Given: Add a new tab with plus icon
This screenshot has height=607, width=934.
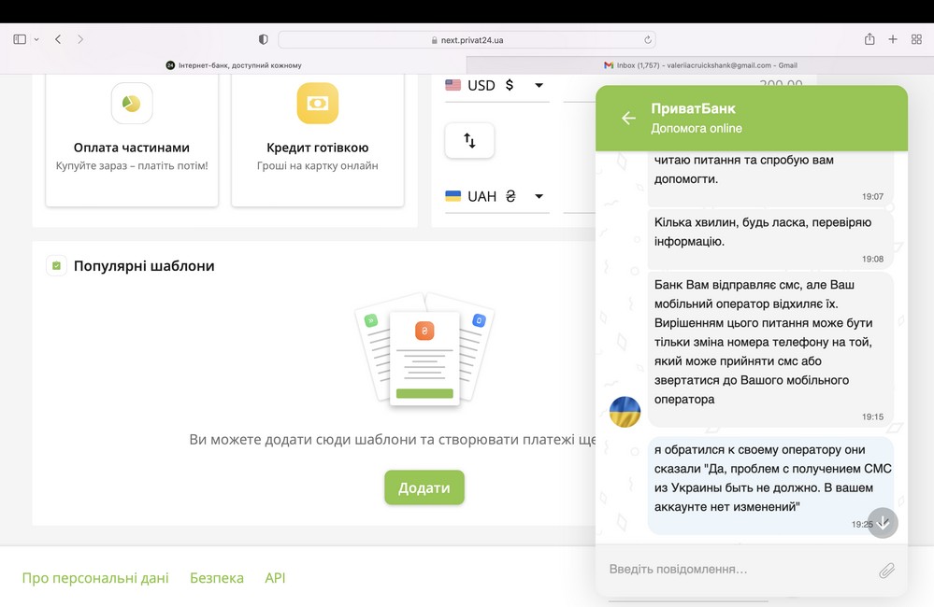Looking at the screenshot, I should [x=893, y=39].
